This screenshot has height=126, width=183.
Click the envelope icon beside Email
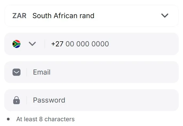click(16, 72)
